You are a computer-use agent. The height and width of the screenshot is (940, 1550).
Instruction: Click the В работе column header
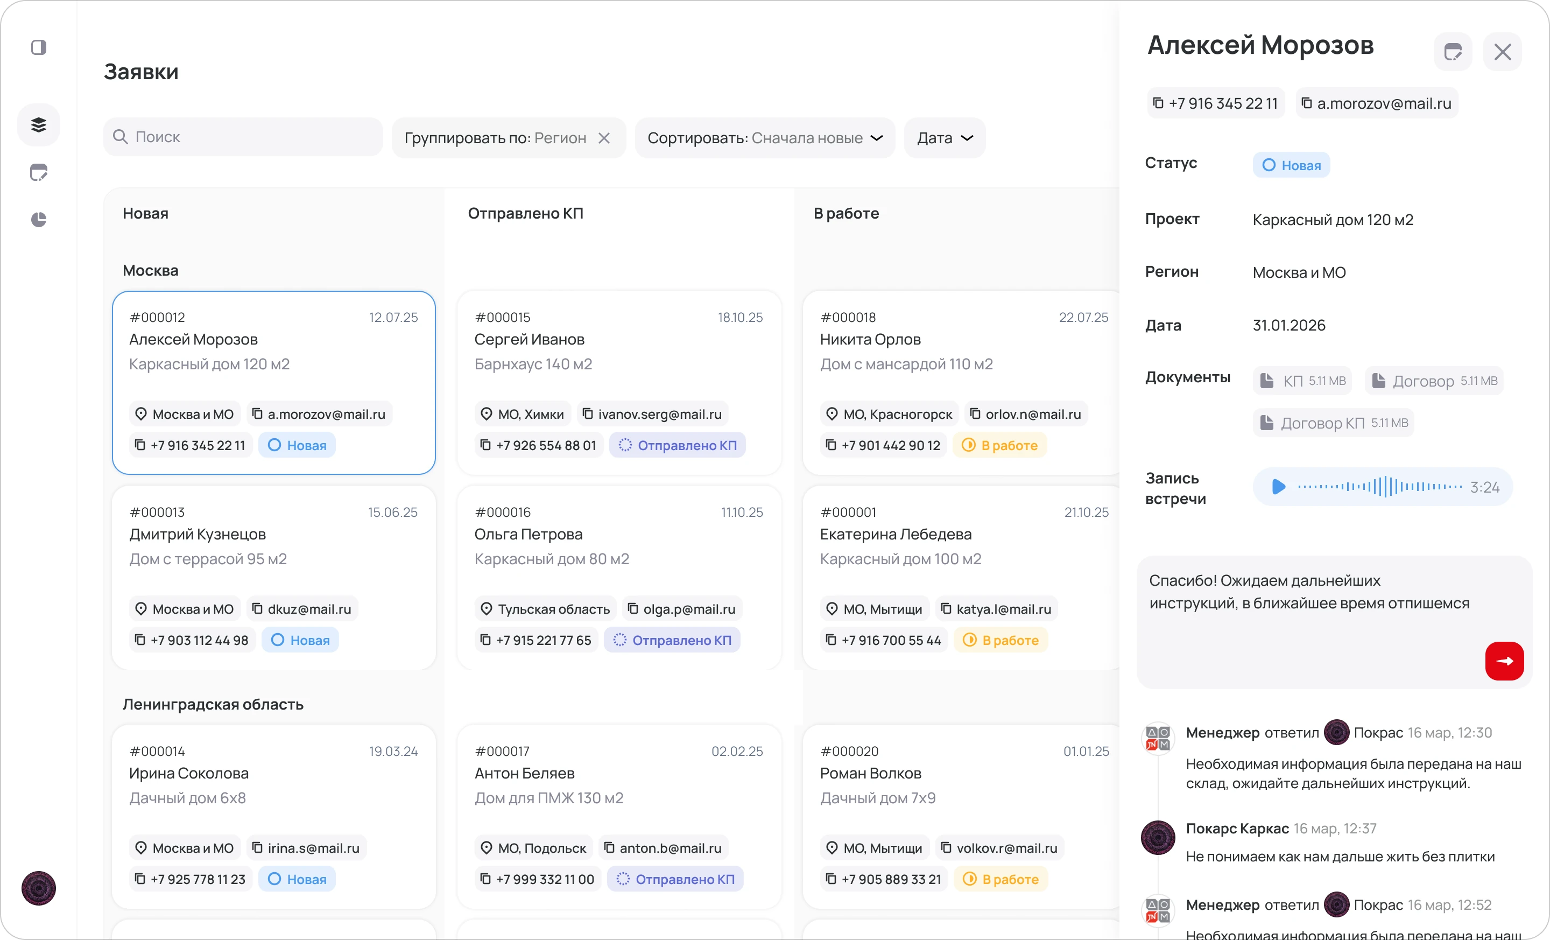click(x=846, y=213)
